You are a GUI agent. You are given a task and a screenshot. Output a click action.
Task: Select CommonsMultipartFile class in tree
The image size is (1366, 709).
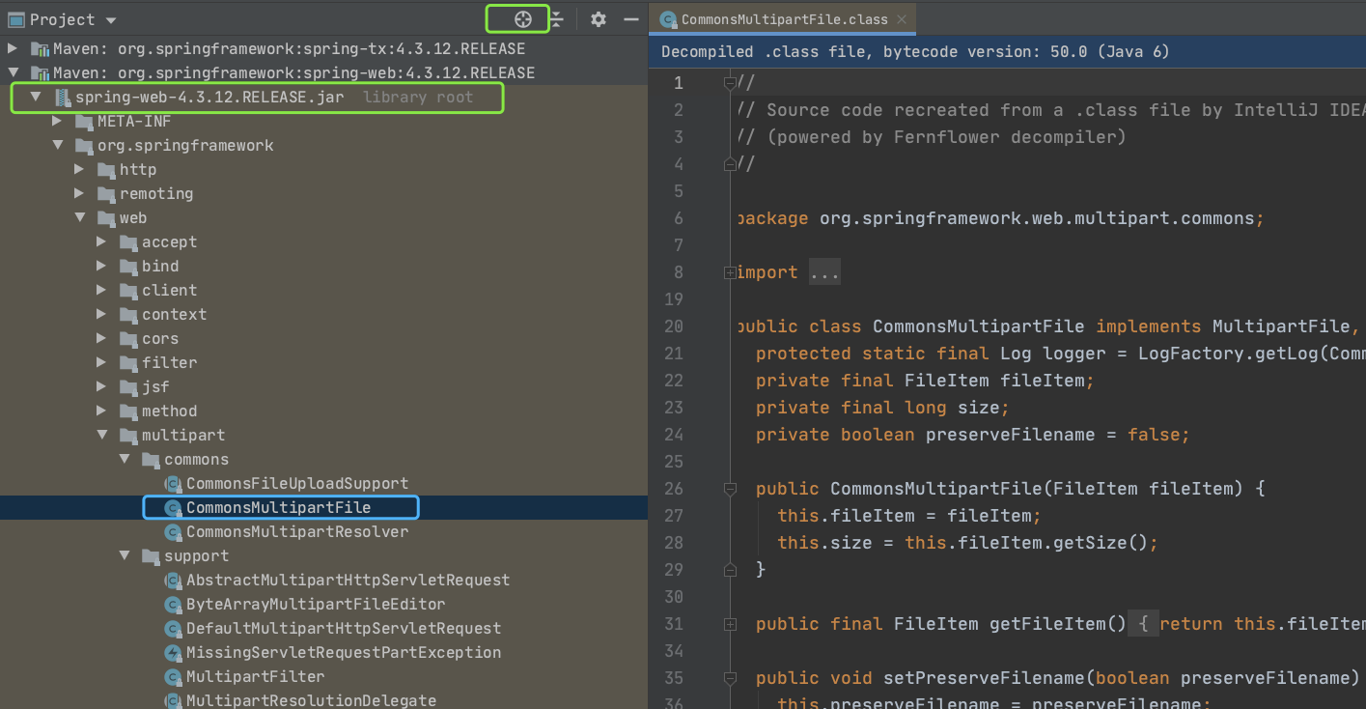click(x=278, y=507)
